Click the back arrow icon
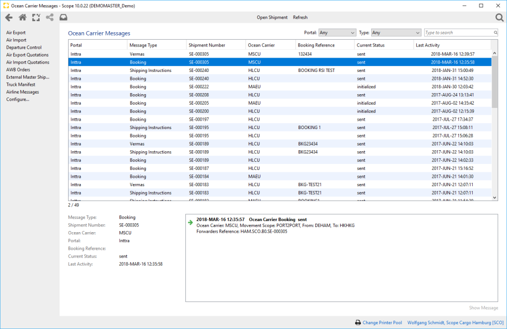The height and width of the screenshot is (329, 507). coord(8,17)
